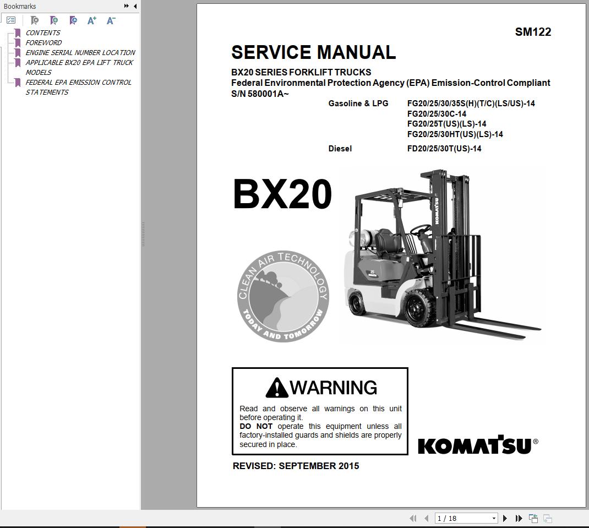Click the next view icon in status bar
Image resolution: width=589 pixels, height=528 pixels.
[x=548, y=518]
